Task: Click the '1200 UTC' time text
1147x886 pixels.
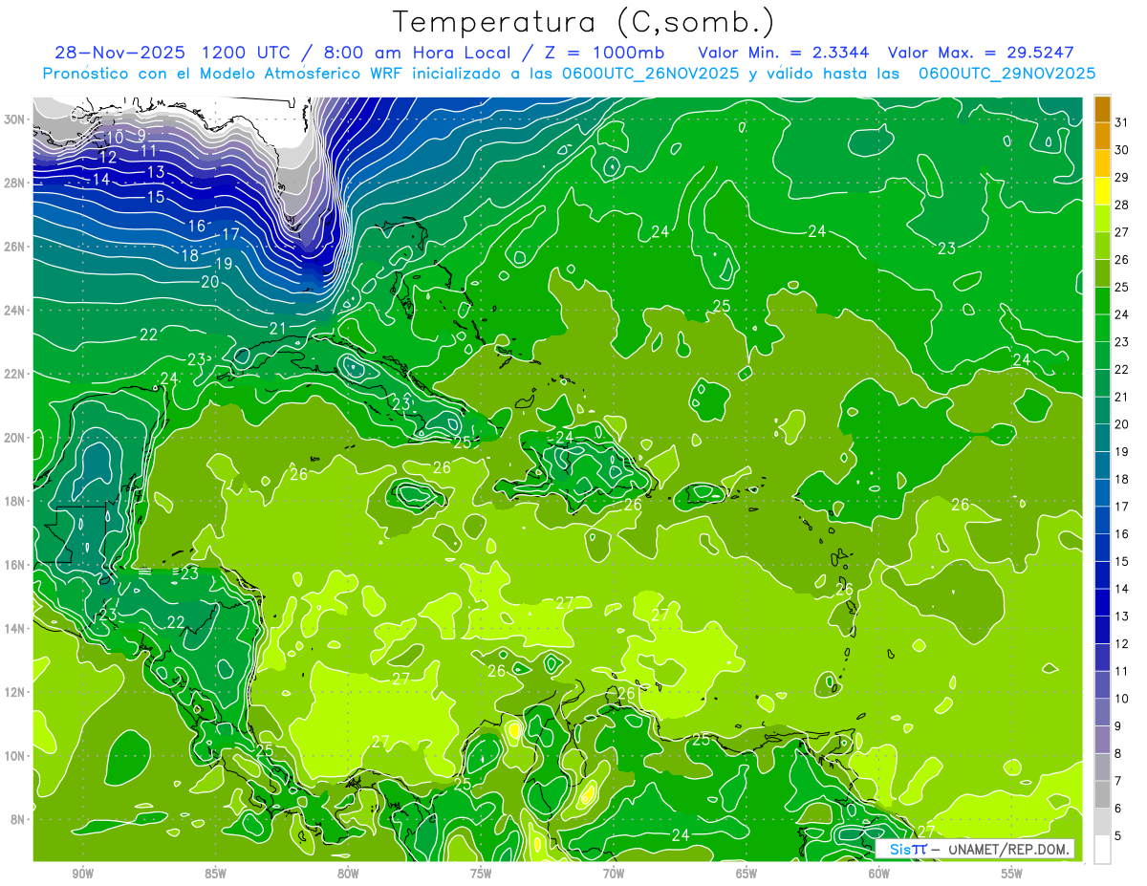Action: pyautogui.click(x=248, y=52)
